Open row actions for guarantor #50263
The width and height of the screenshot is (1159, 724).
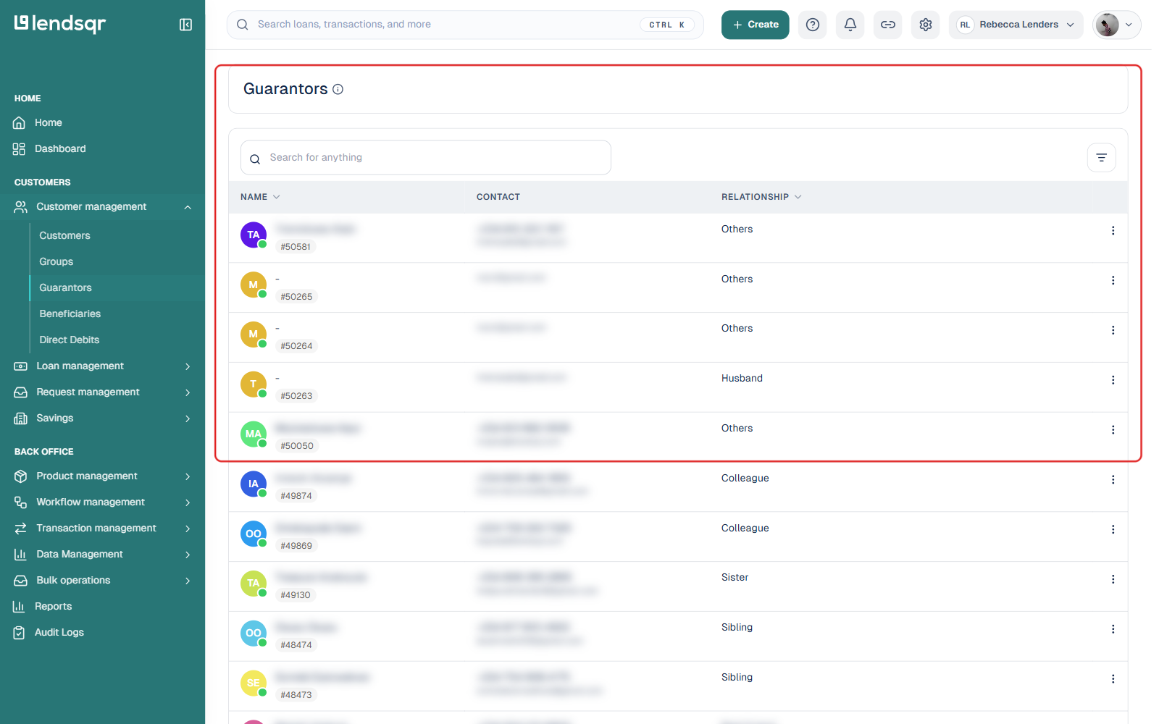1113,380
